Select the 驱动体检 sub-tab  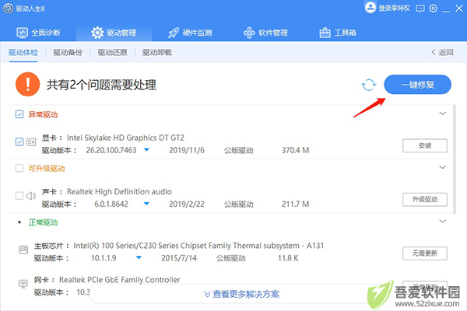pyautogui.click(x=23, y=53)
